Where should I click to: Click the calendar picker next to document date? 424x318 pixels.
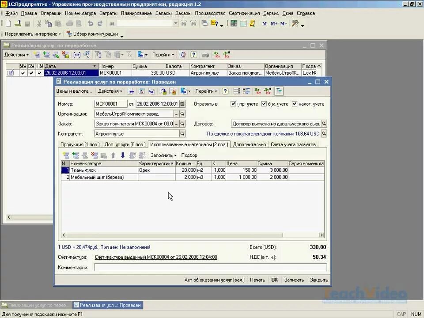tap(182, 104)
